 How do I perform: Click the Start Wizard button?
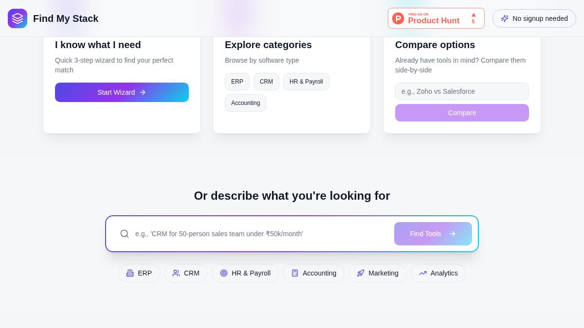(x=122, y=92)
